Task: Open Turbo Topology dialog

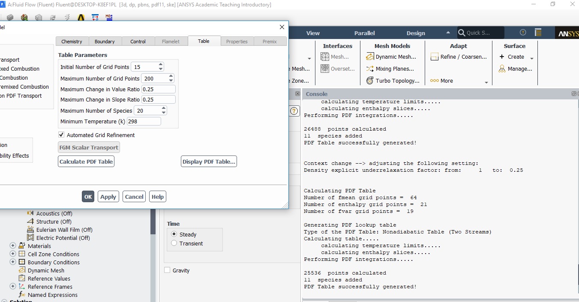Action: coord(393,81)
